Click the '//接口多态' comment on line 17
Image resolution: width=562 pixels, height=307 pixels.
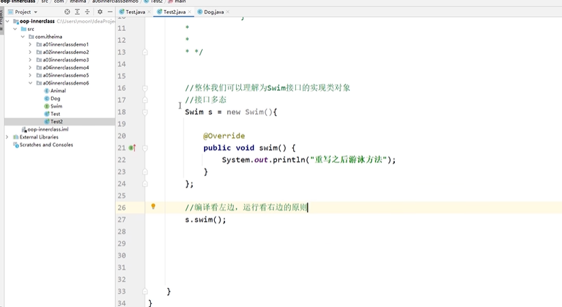(206, 100)
